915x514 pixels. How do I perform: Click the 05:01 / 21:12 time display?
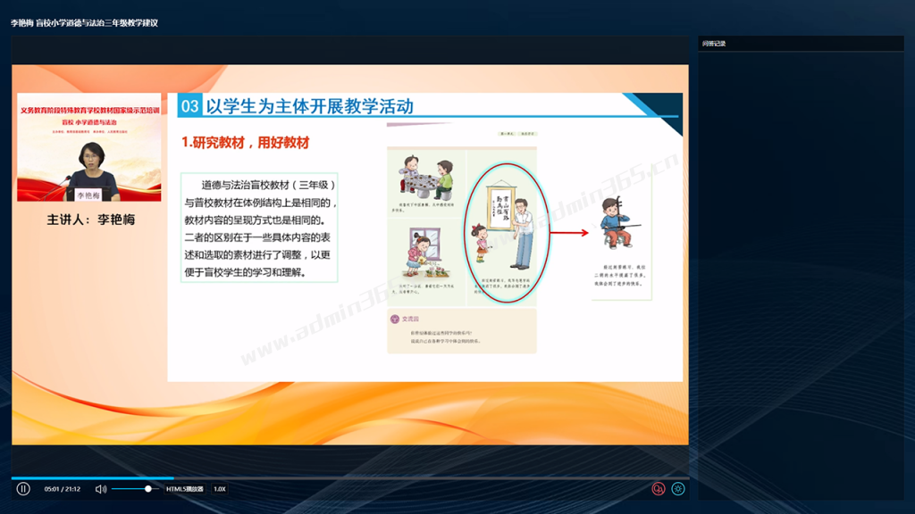(x=63, y=489)
